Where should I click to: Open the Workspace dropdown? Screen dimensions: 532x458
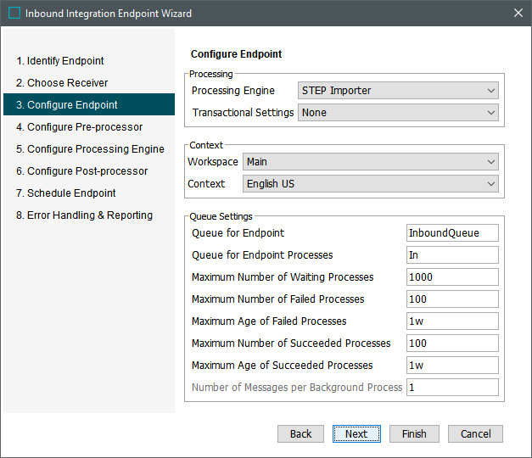point(370,162)
